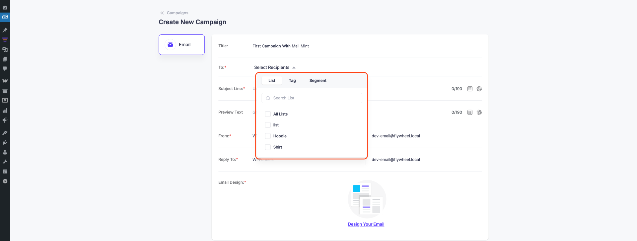
Task: Click the Reply To email dev-email@flywheel.local field
Action: coord(396,160)
